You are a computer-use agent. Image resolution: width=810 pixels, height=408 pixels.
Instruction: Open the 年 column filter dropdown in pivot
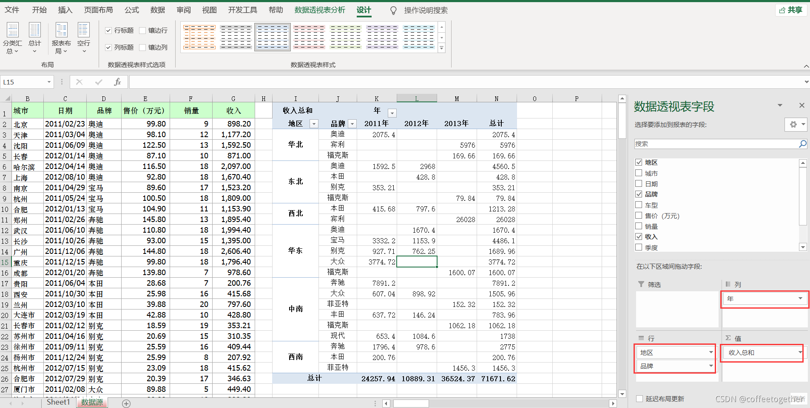(x=392, y=113)
